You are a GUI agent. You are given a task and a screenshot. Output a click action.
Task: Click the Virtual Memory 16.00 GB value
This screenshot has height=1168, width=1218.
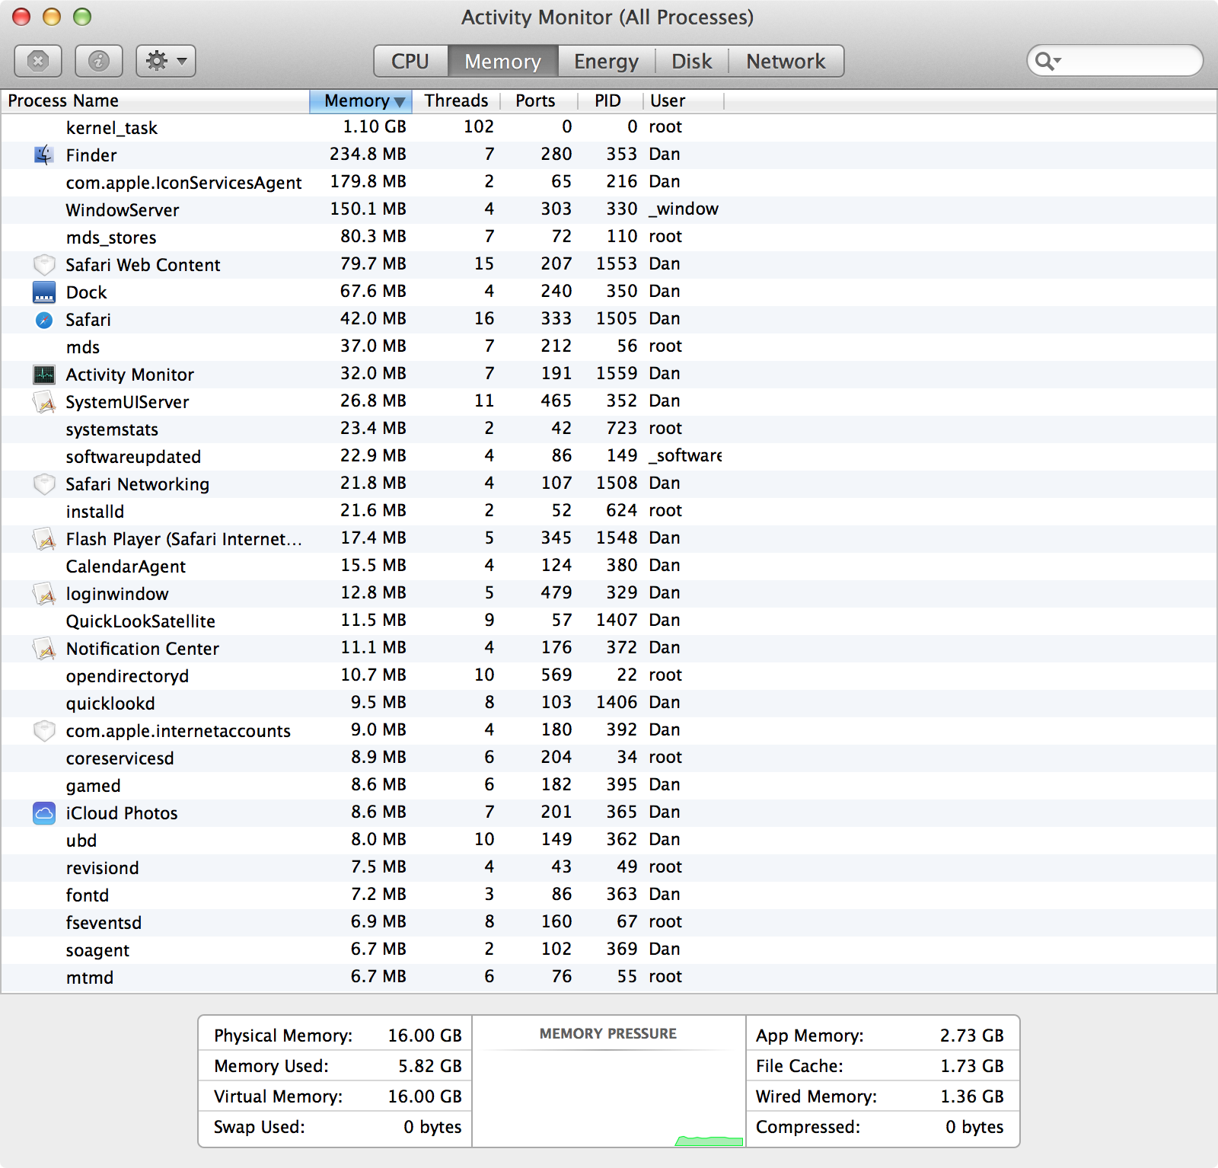click(x=425, y=1096)
